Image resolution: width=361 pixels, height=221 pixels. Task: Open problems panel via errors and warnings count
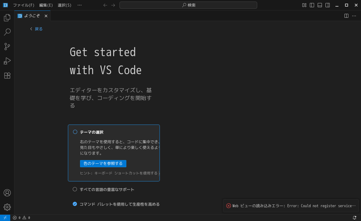(x=21, y=218)
